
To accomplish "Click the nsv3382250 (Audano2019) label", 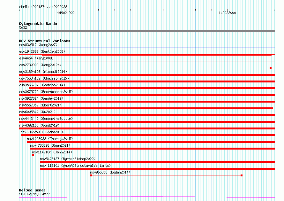I will pyautogui.click(x=42, y=132).
